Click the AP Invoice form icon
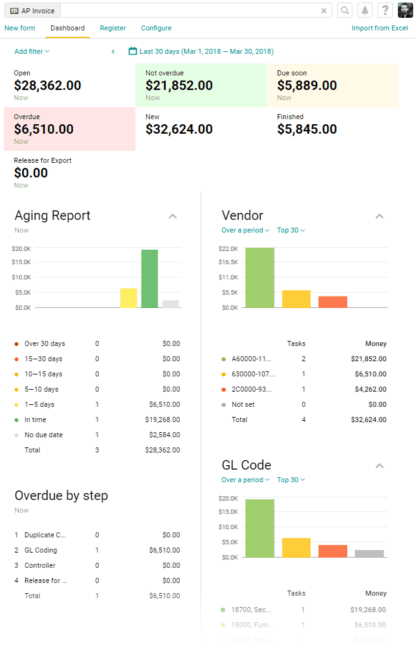Screen dimensions: 415x647 [x=14, y=11]
